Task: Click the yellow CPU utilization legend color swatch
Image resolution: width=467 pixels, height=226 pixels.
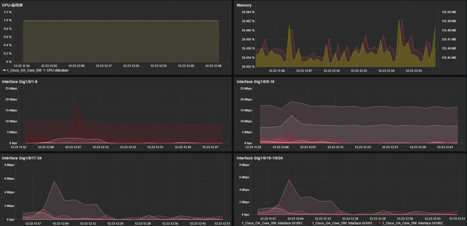Action: click(4, 70)
